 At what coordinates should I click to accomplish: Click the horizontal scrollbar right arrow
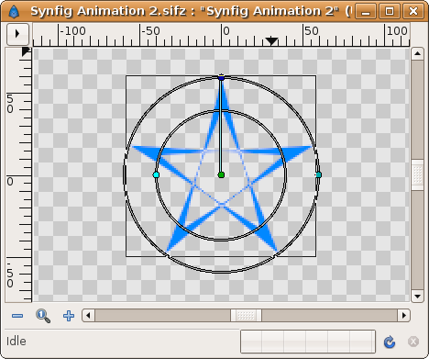[x=404, y=315]
